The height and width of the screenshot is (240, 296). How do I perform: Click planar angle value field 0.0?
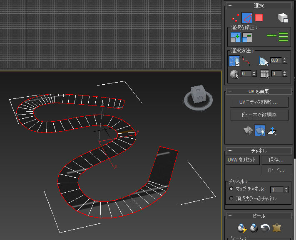276,61
